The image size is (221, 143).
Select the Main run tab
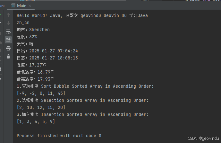pos(21,6)
